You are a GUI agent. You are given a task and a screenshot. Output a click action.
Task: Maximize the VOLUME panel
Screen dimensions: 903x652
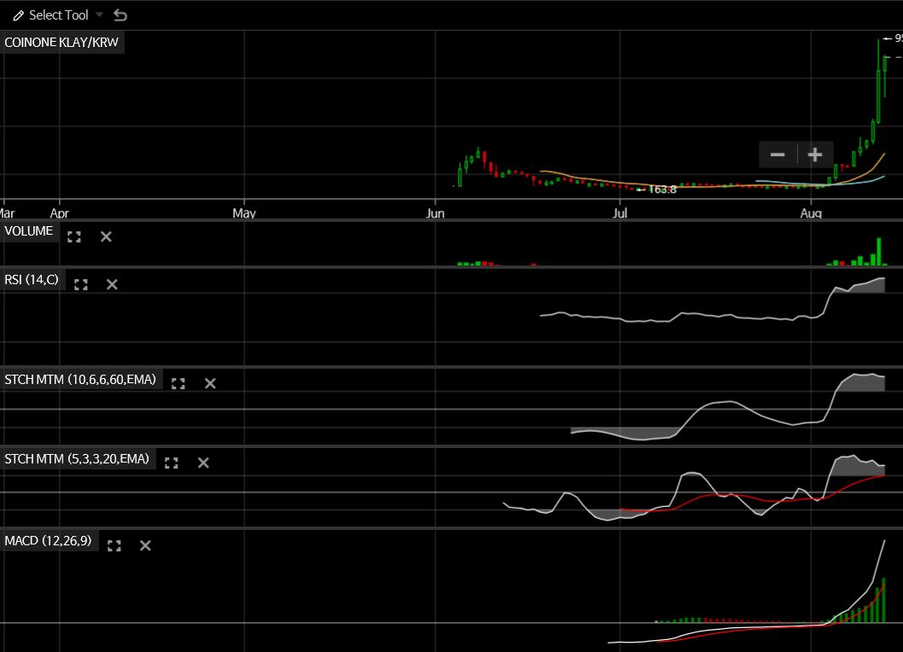(x=74, y=236)
